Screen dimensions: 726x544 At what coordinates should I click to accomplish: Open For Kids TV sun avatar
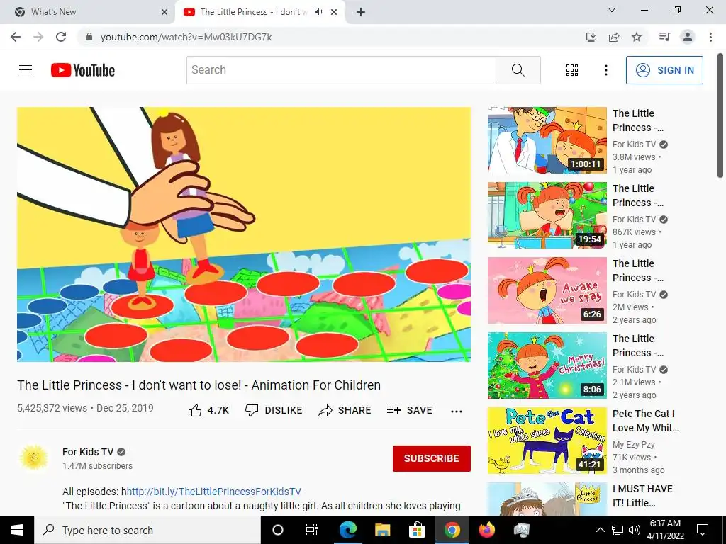[33, 458]
